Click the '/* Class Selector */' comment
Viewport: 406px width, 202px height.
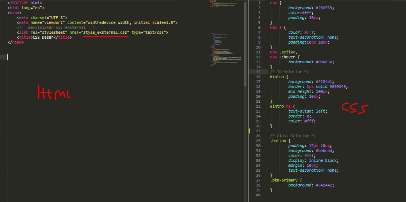point(292,136)
